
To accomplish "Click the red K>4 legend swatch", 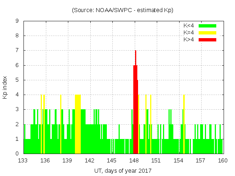I will pos(207,40).
